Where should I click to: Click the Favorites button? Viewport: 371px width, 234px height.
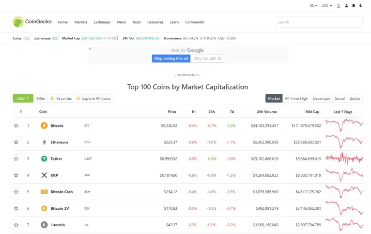61,98
